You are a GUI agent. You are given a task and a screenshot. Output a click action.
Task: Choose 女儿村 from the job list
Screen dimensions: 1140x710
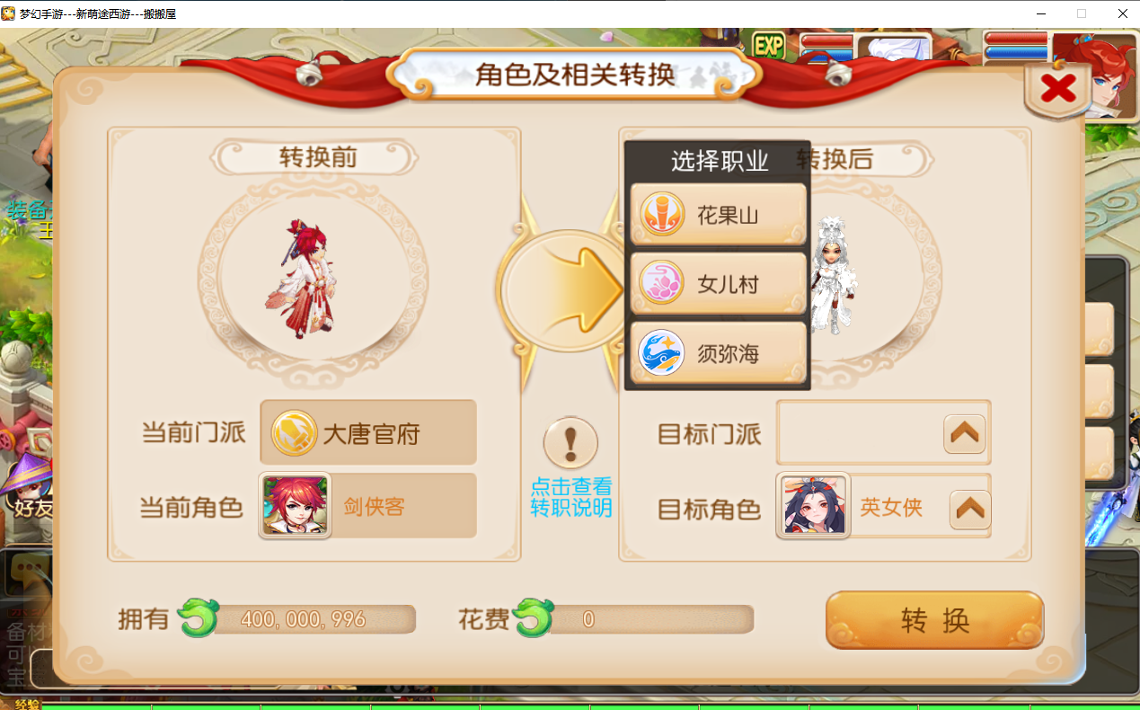tap(718, 284)
